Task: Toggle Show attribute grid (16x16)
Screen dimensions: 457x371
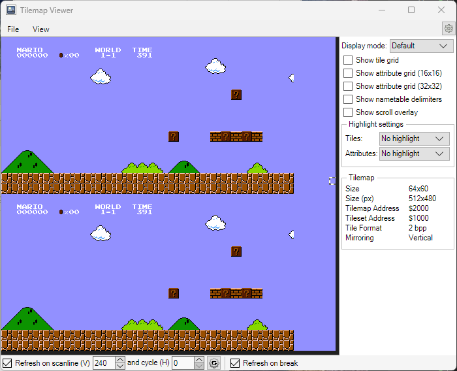Action: click(348, 73)
